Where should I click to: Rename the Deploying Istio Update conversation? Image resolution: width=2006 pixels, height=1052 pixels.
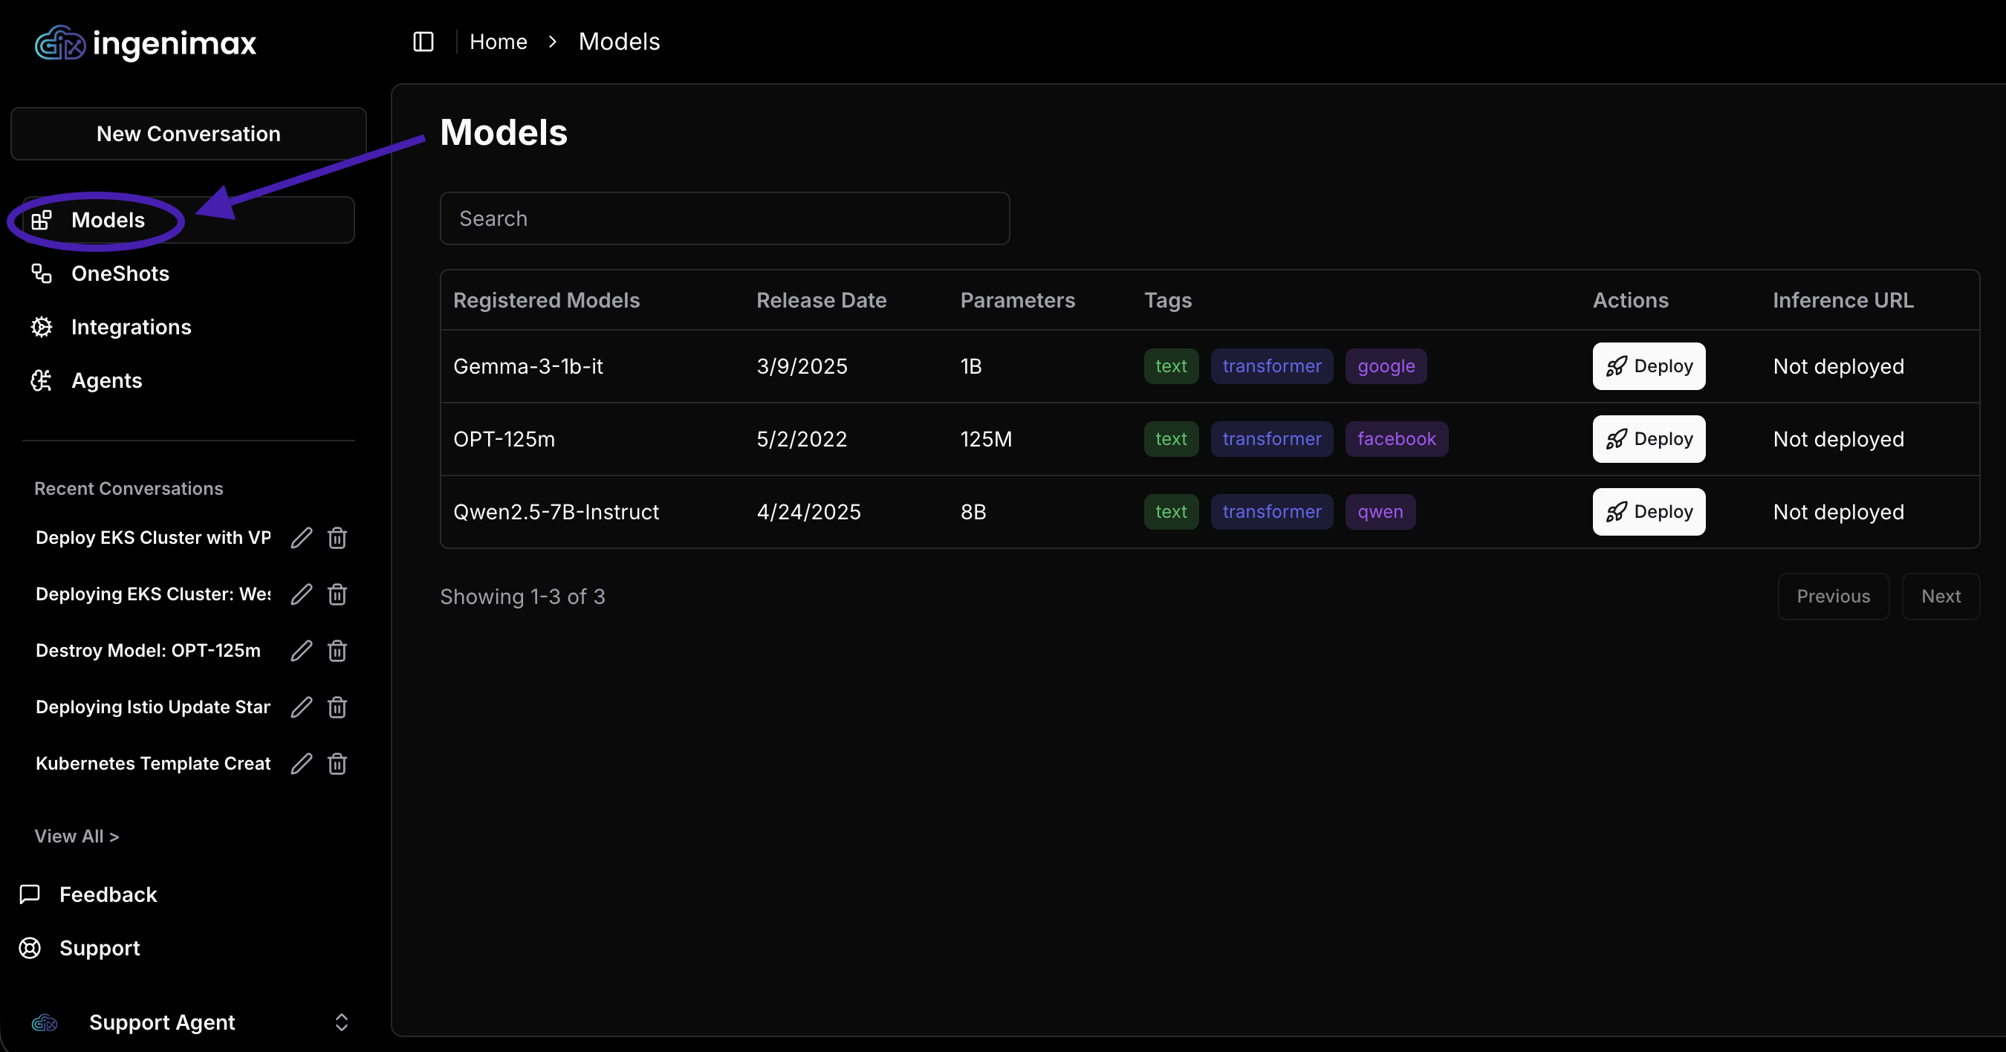coord(302,707)
